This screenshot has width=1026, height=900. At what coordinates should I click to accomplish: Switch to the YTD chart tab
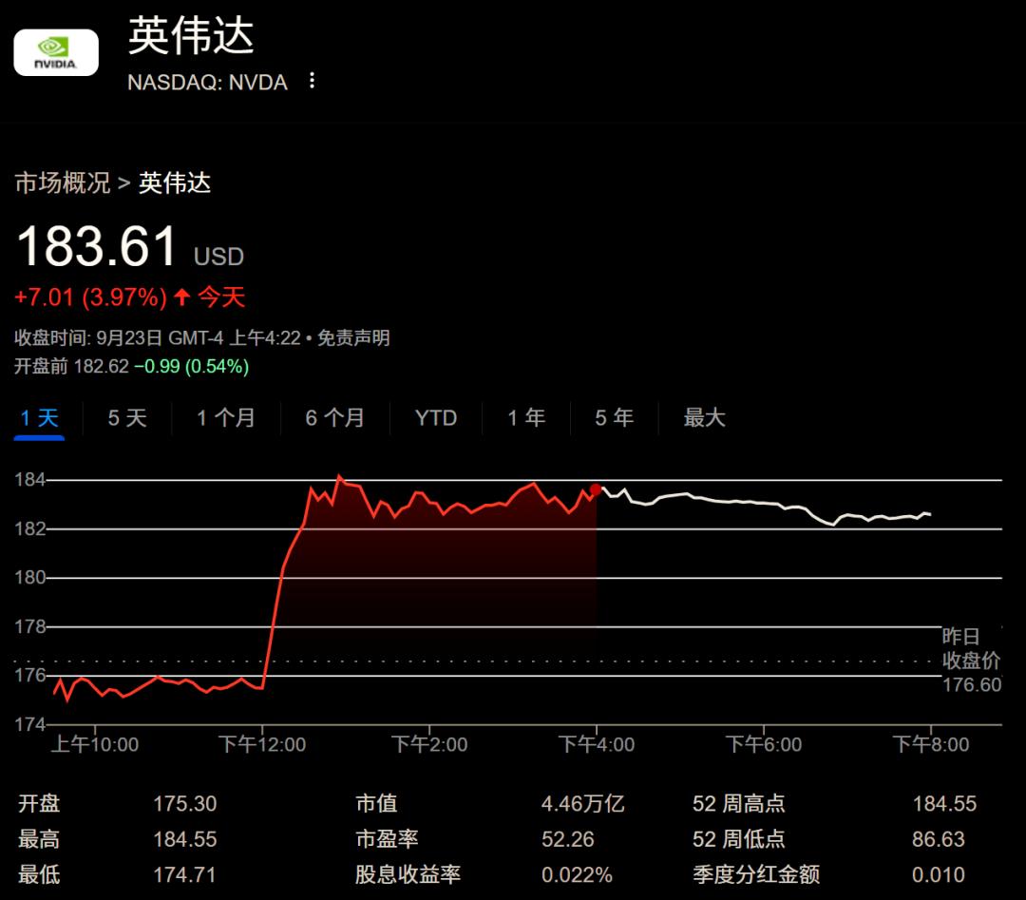pos(436,418)
